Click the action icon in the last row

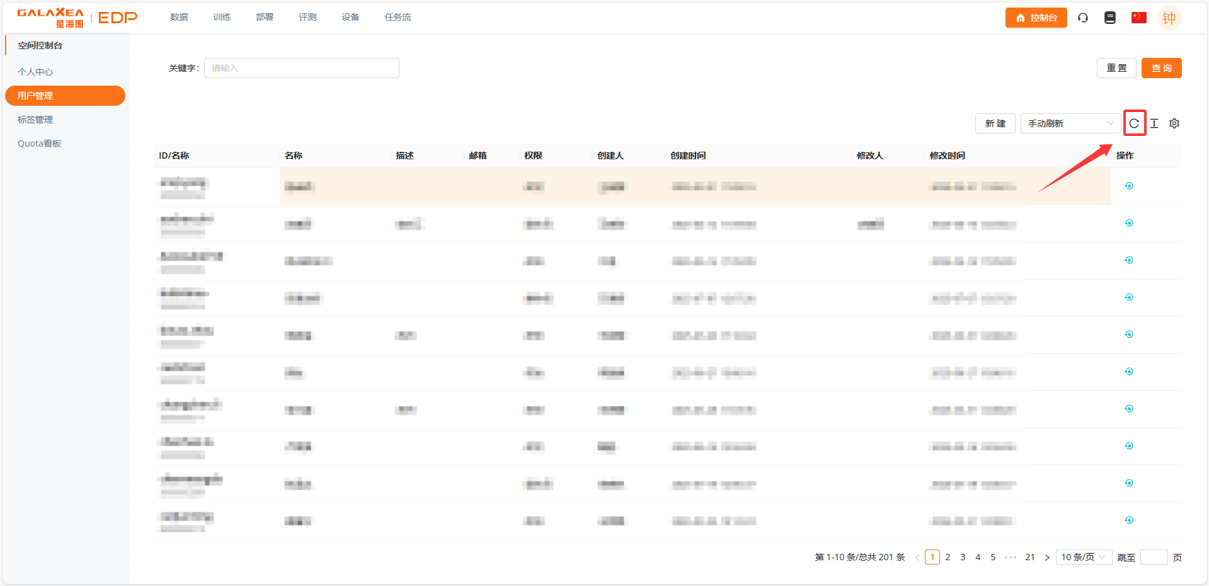click(x=1129, y=520)
